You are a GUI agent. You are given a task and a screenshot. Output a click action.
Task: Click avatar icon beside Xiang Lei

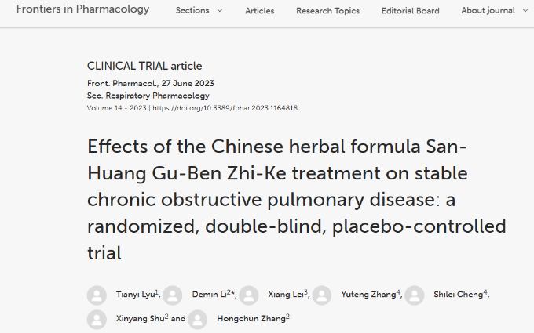[249, 295]
